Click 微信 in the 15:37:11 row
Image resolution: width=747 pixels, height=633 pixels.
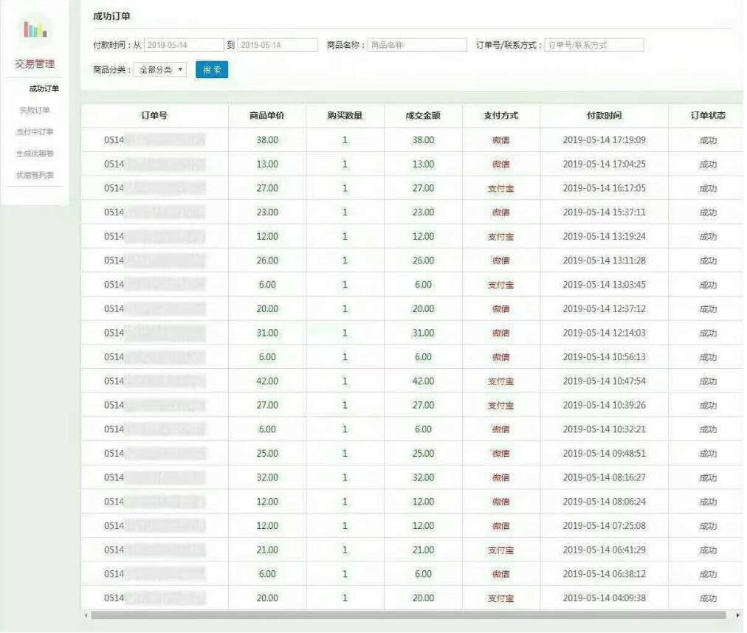tap(500, 212)
